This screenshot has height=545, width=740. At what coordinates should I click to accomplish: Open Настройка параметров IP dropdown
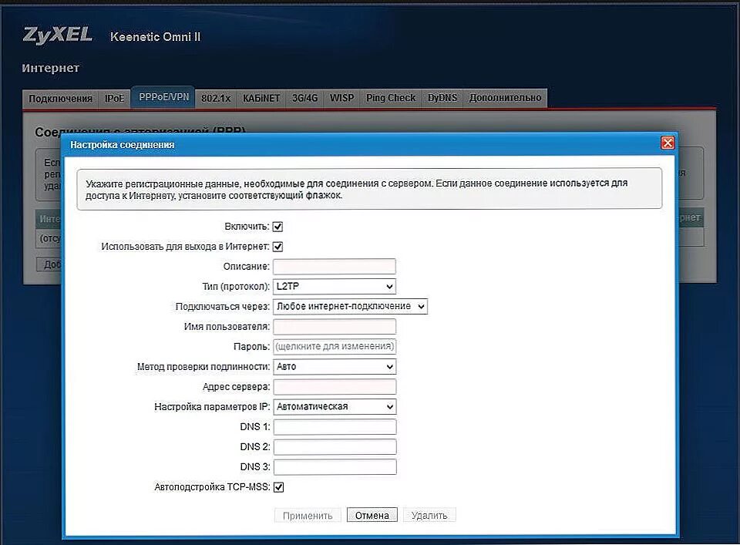335,407
